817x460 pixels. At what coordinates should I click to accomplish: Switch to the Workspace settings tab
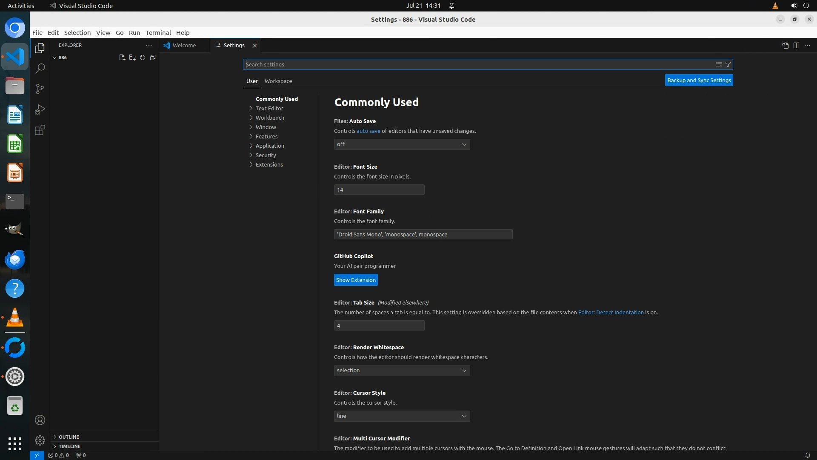click(278, 81)
